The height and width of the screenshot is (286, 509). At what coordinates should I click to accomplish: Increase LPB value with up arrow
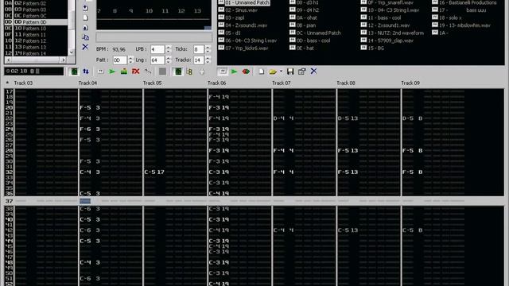[x=168, y=48]
